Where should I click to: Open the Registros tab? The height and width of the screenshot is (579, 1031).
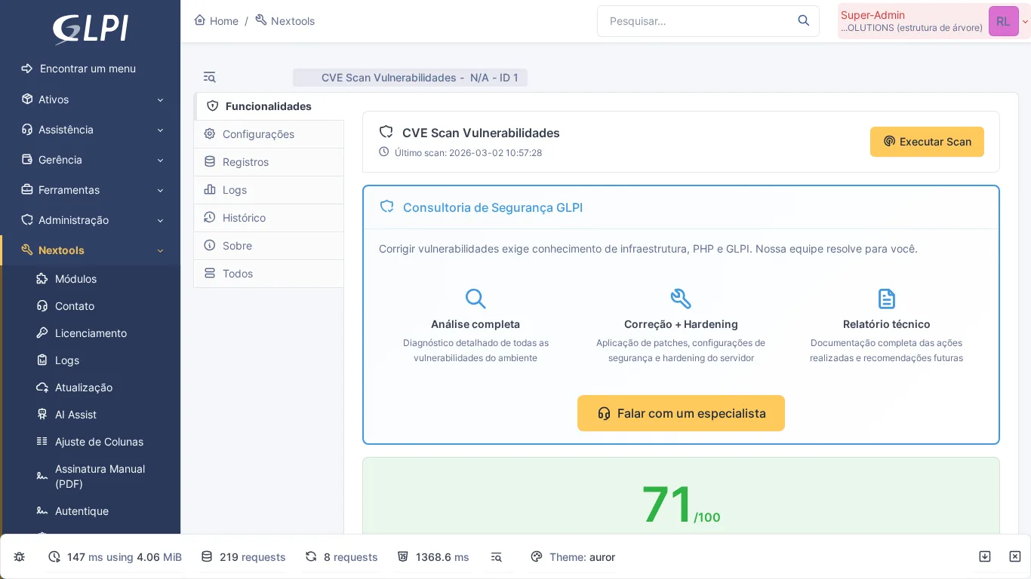click(245, 162)
